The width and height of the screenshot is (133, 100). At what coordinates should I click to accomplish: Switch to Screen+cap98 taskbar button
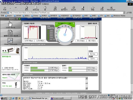click(x=61, y=98)
